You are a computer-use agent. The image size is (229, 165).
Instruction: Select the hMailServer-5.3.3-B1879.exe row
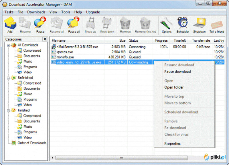point(137,47)
